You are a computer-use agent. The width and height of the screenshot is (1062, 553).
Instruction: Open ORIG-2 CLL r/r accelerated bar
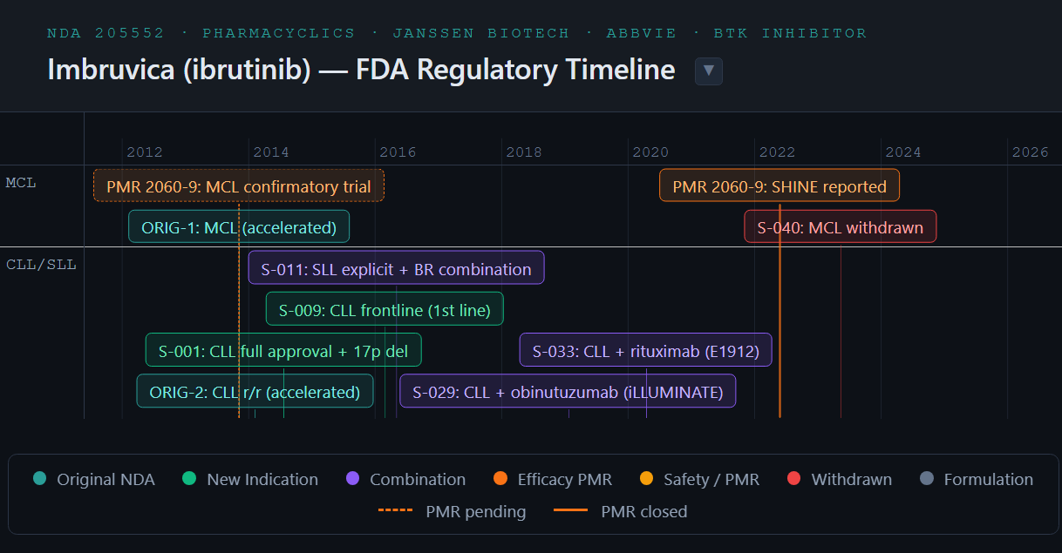pos(255,392)
